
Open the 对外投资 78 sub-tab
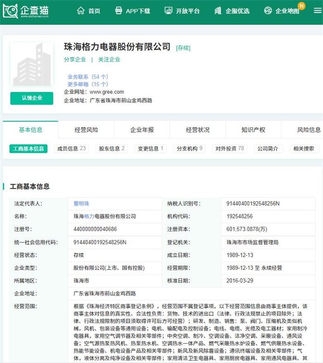[x=230, y=149]
